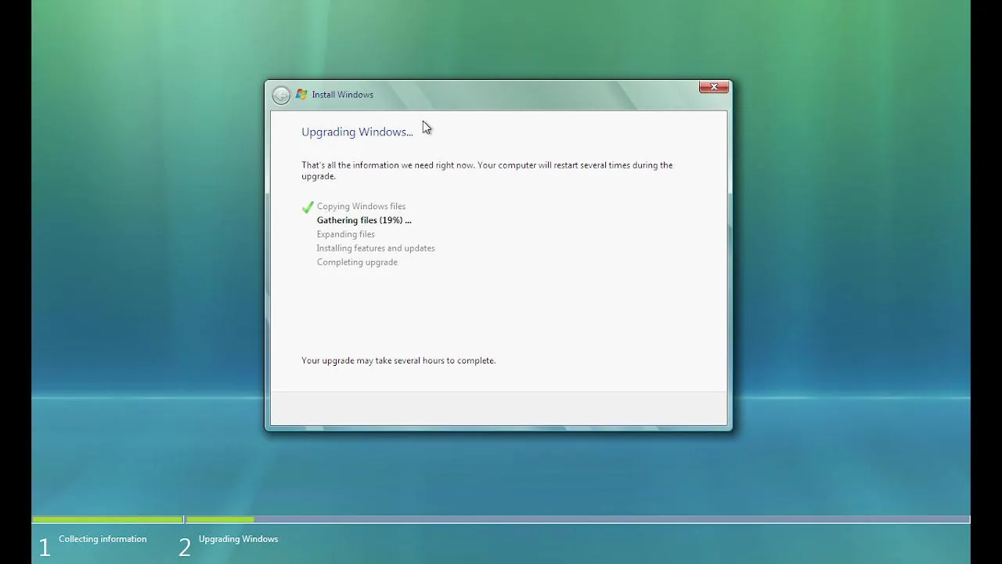Click the restart information paragraph
Viewport: 1002px width, 564px height.
point(487,171)
